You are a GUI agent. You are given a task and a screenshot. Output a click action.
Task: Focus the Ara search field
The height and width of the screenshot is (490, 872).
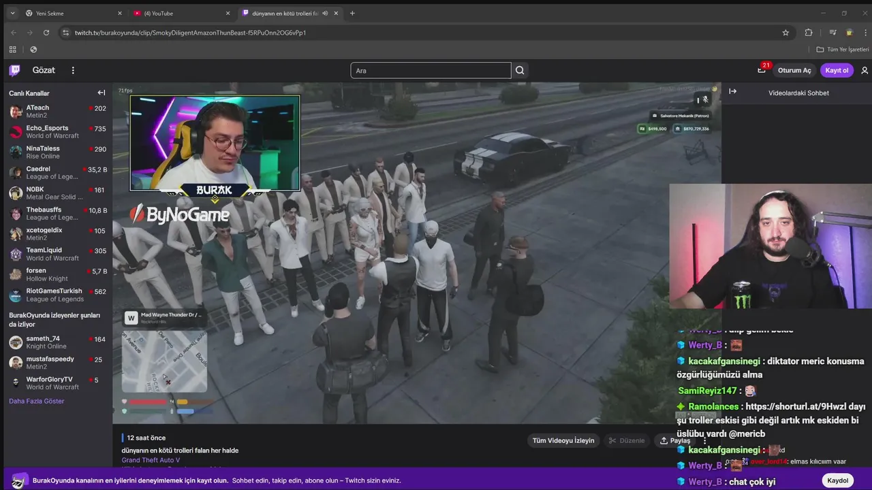tap(431, 70)
